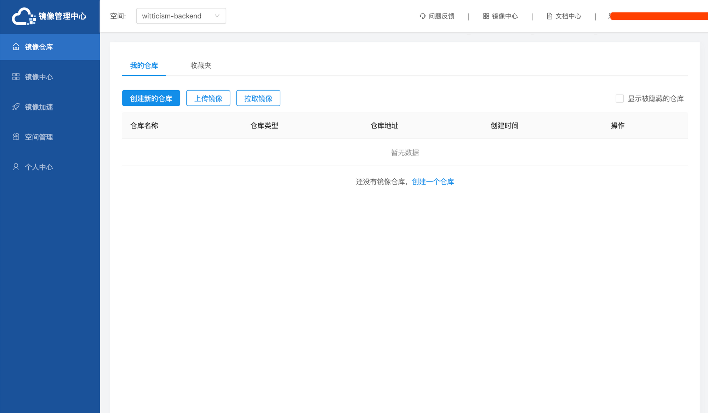Click the person icon for 个人中心

pos(16,167)
